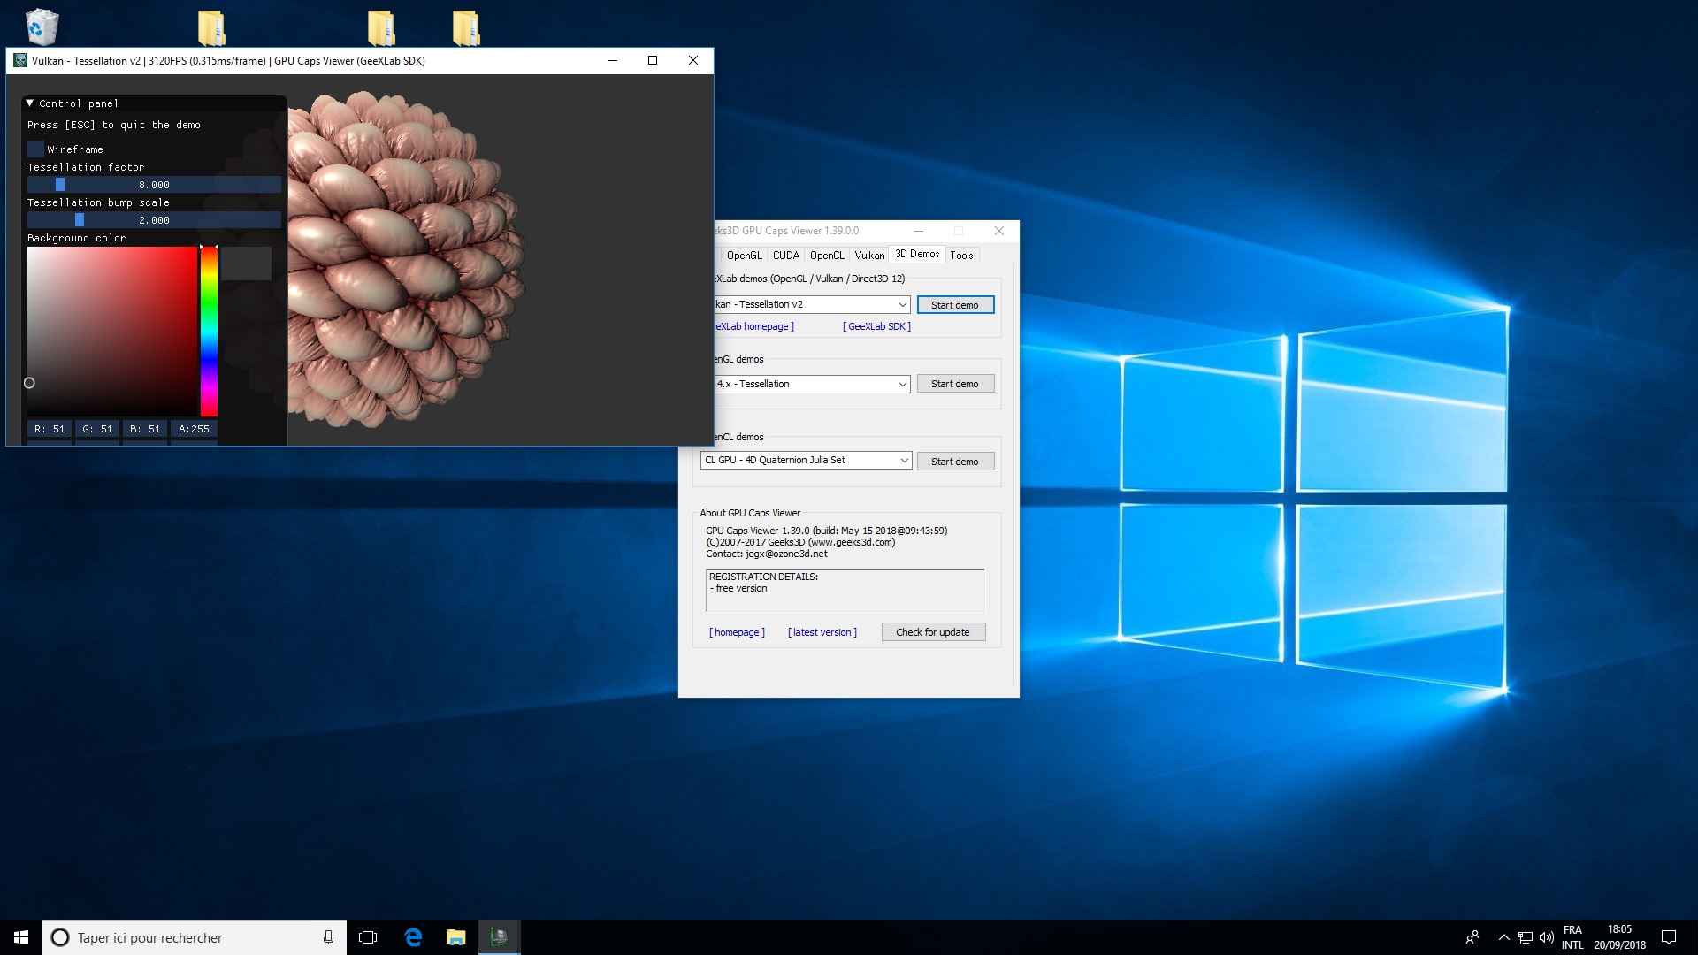Image resolution: width=1698 pixels, height=955 pixels.
Task: Switch to the Vulkan tab
Action: [x=868, y=256]
